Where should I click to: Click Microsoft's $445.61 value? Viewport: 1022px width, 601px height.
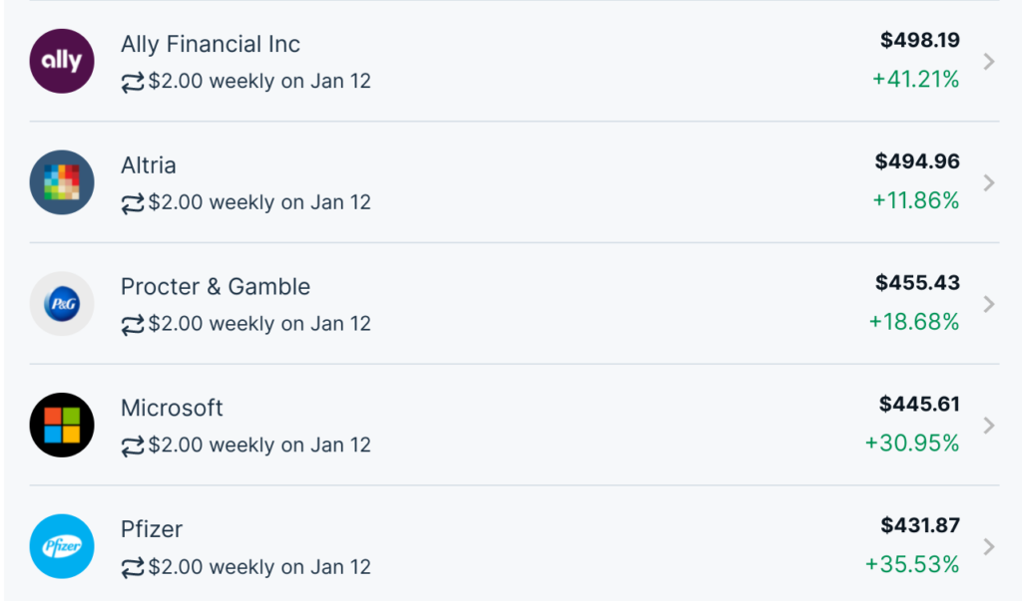[919, 404]
